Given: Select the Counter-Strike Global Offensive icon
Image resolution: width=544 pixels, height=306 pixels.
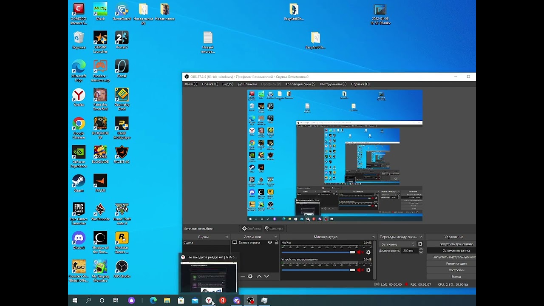Looking at the screenshot, I should coord(79,271).
